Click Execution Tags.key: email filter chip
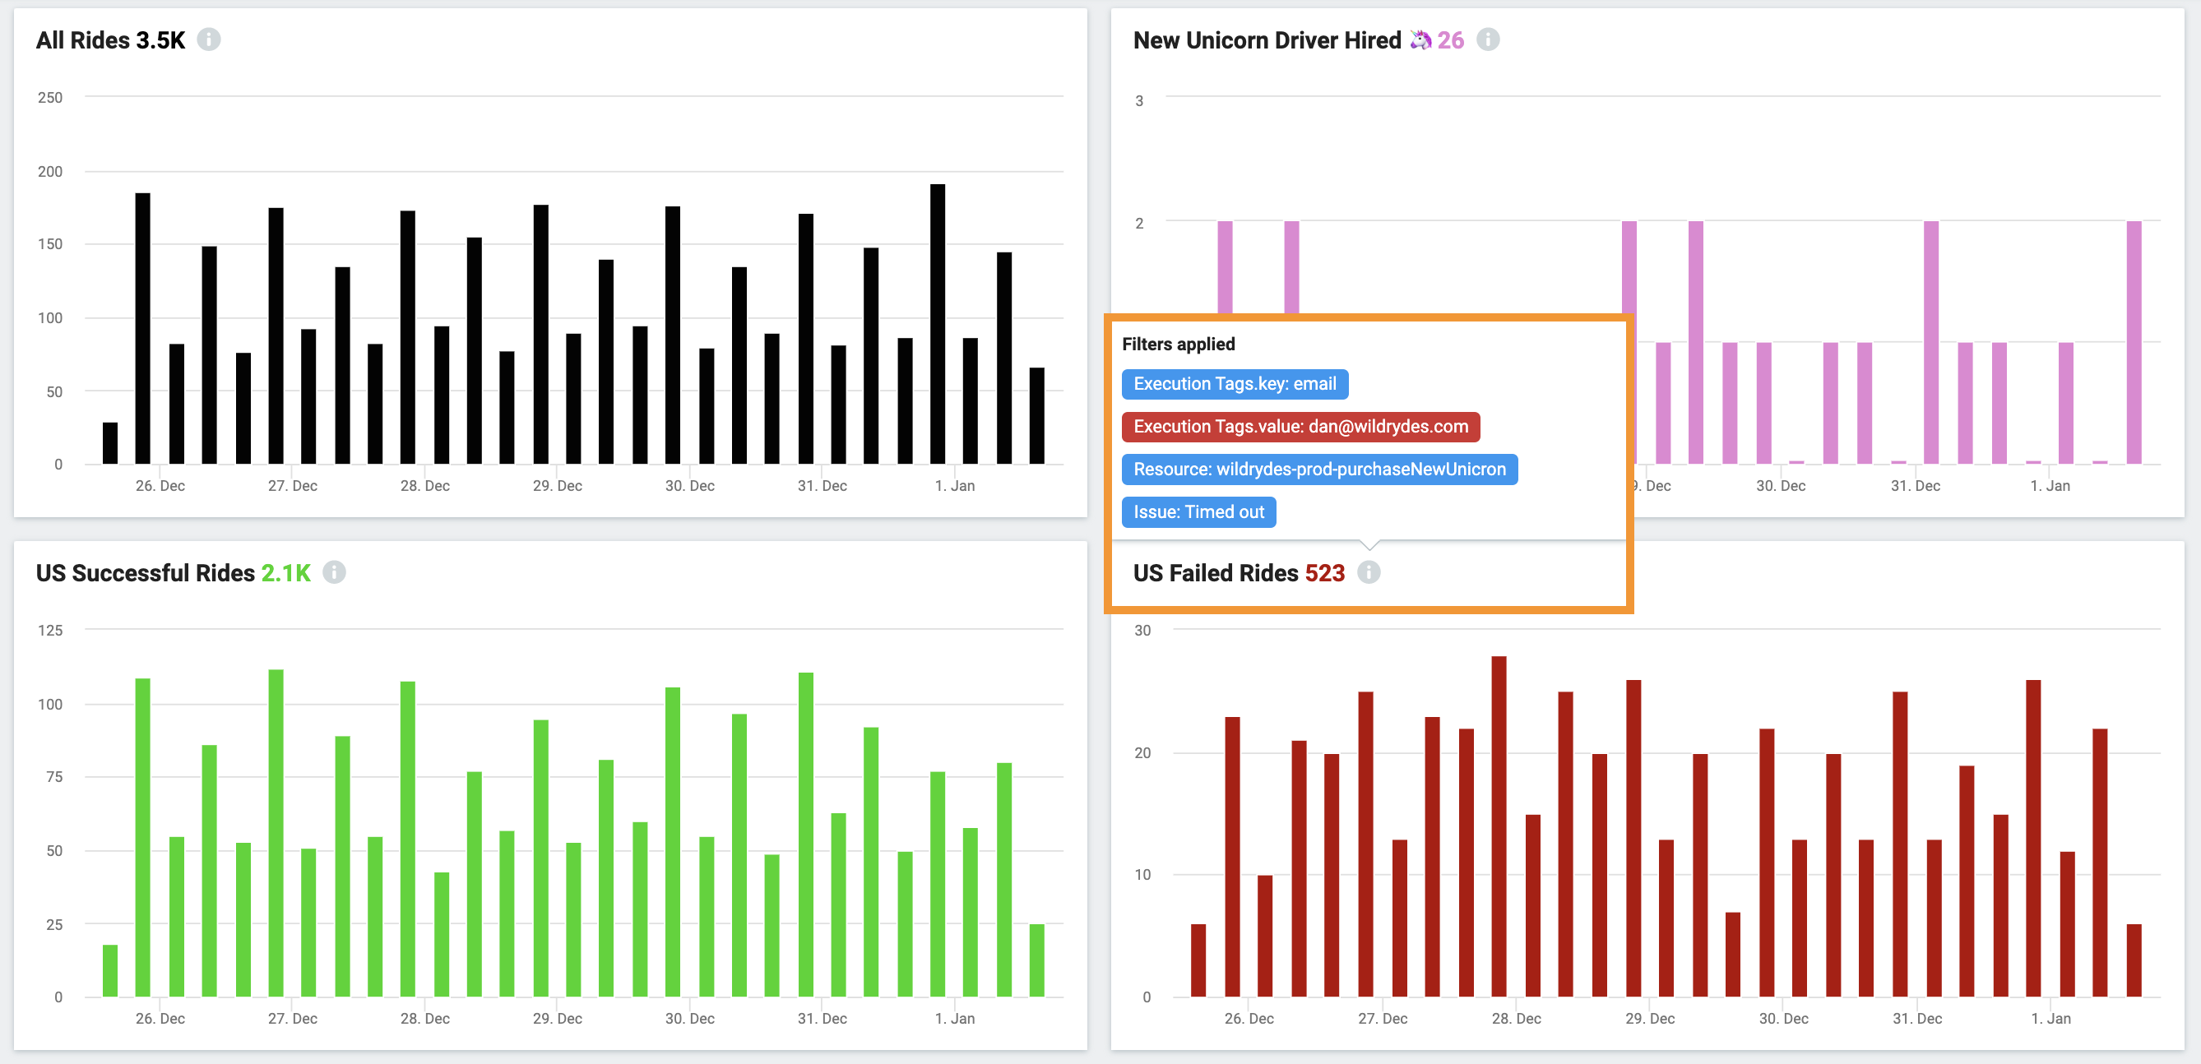Viewport: 2201px width, 1064px height. (1234, 384)
